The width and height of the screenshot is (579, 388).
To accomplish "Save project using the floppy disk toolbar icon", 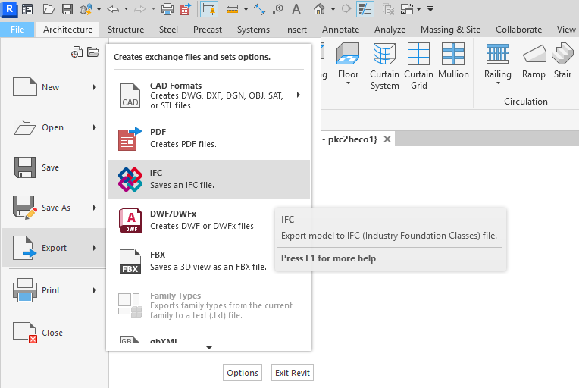I will click(x=67, y=9).
